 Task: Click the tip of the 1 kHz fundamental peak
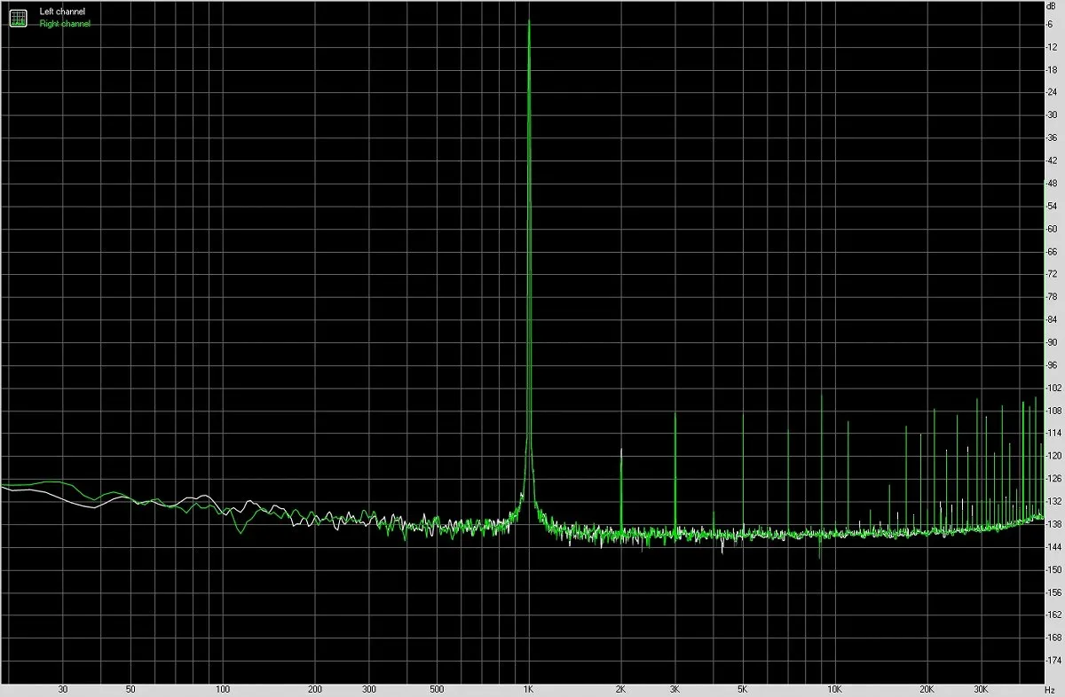[529, 21]
